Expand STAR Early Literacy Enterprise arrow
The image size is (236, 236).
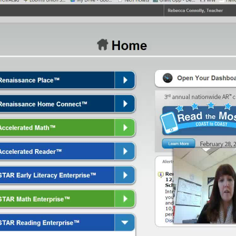click(x=125, y=175)
